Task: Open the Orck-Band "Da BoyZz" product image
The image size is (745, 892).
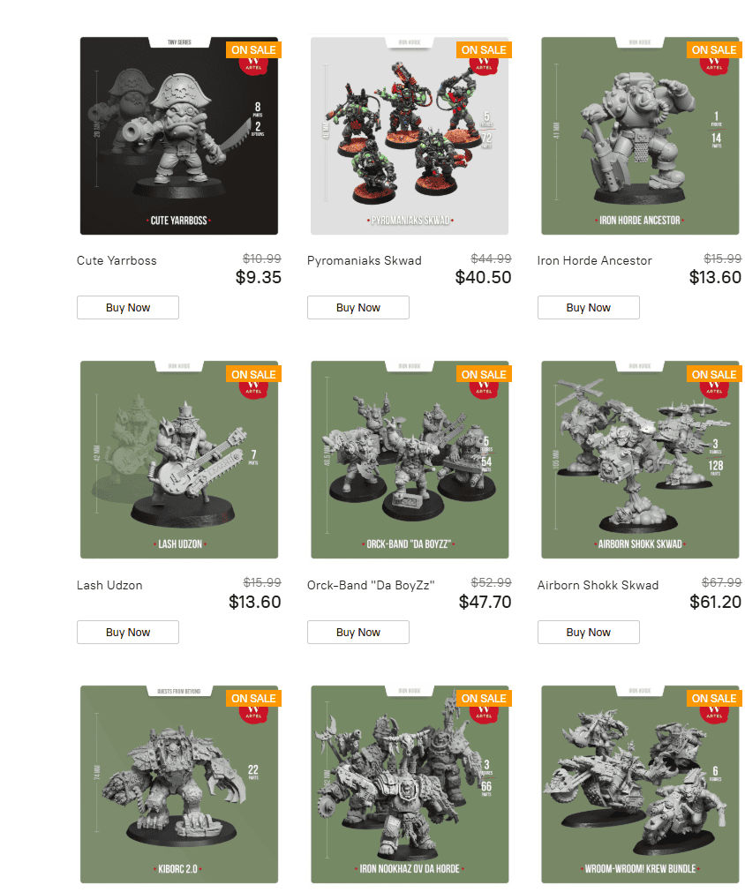Action: pyautogui.click(x=410, y=460)
